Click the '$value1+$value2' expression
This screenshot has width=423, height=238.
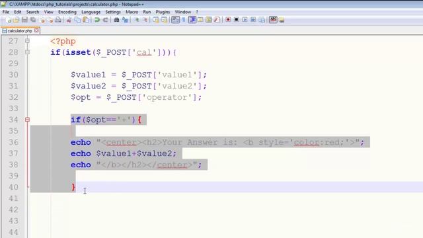[x=134, y=153]
